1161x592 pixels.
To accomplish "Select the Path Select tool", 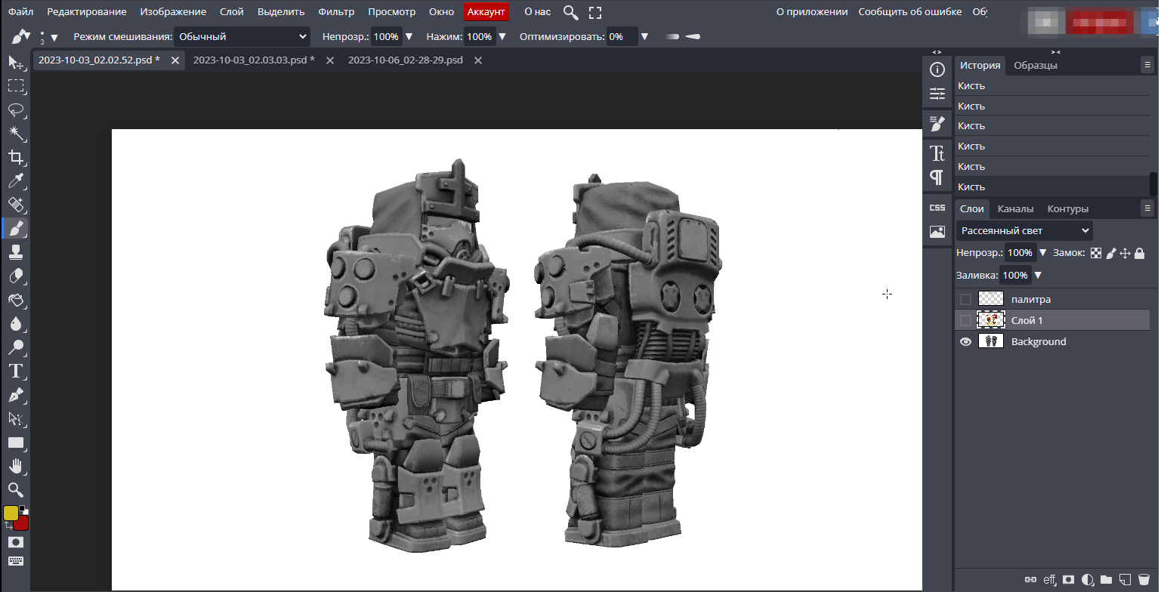I will coord(15,418).
